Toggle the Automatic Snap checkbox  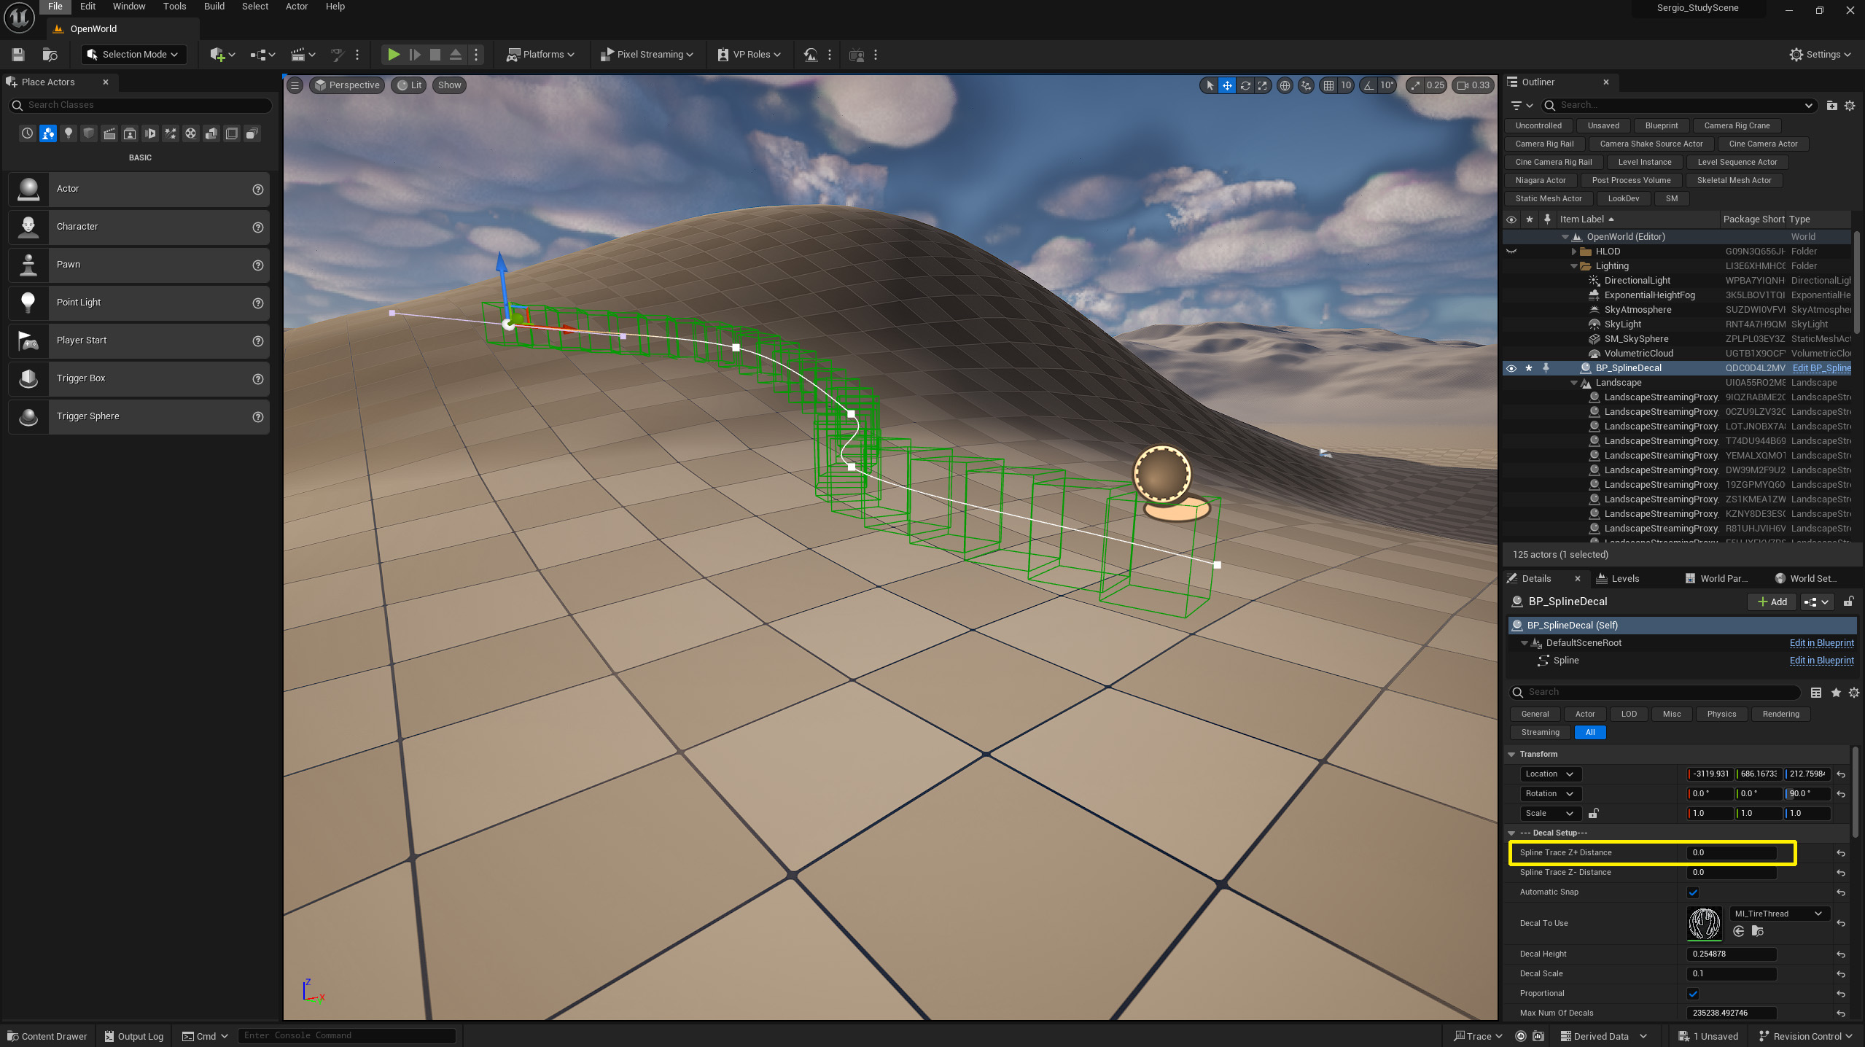[x=1694, y=892]
